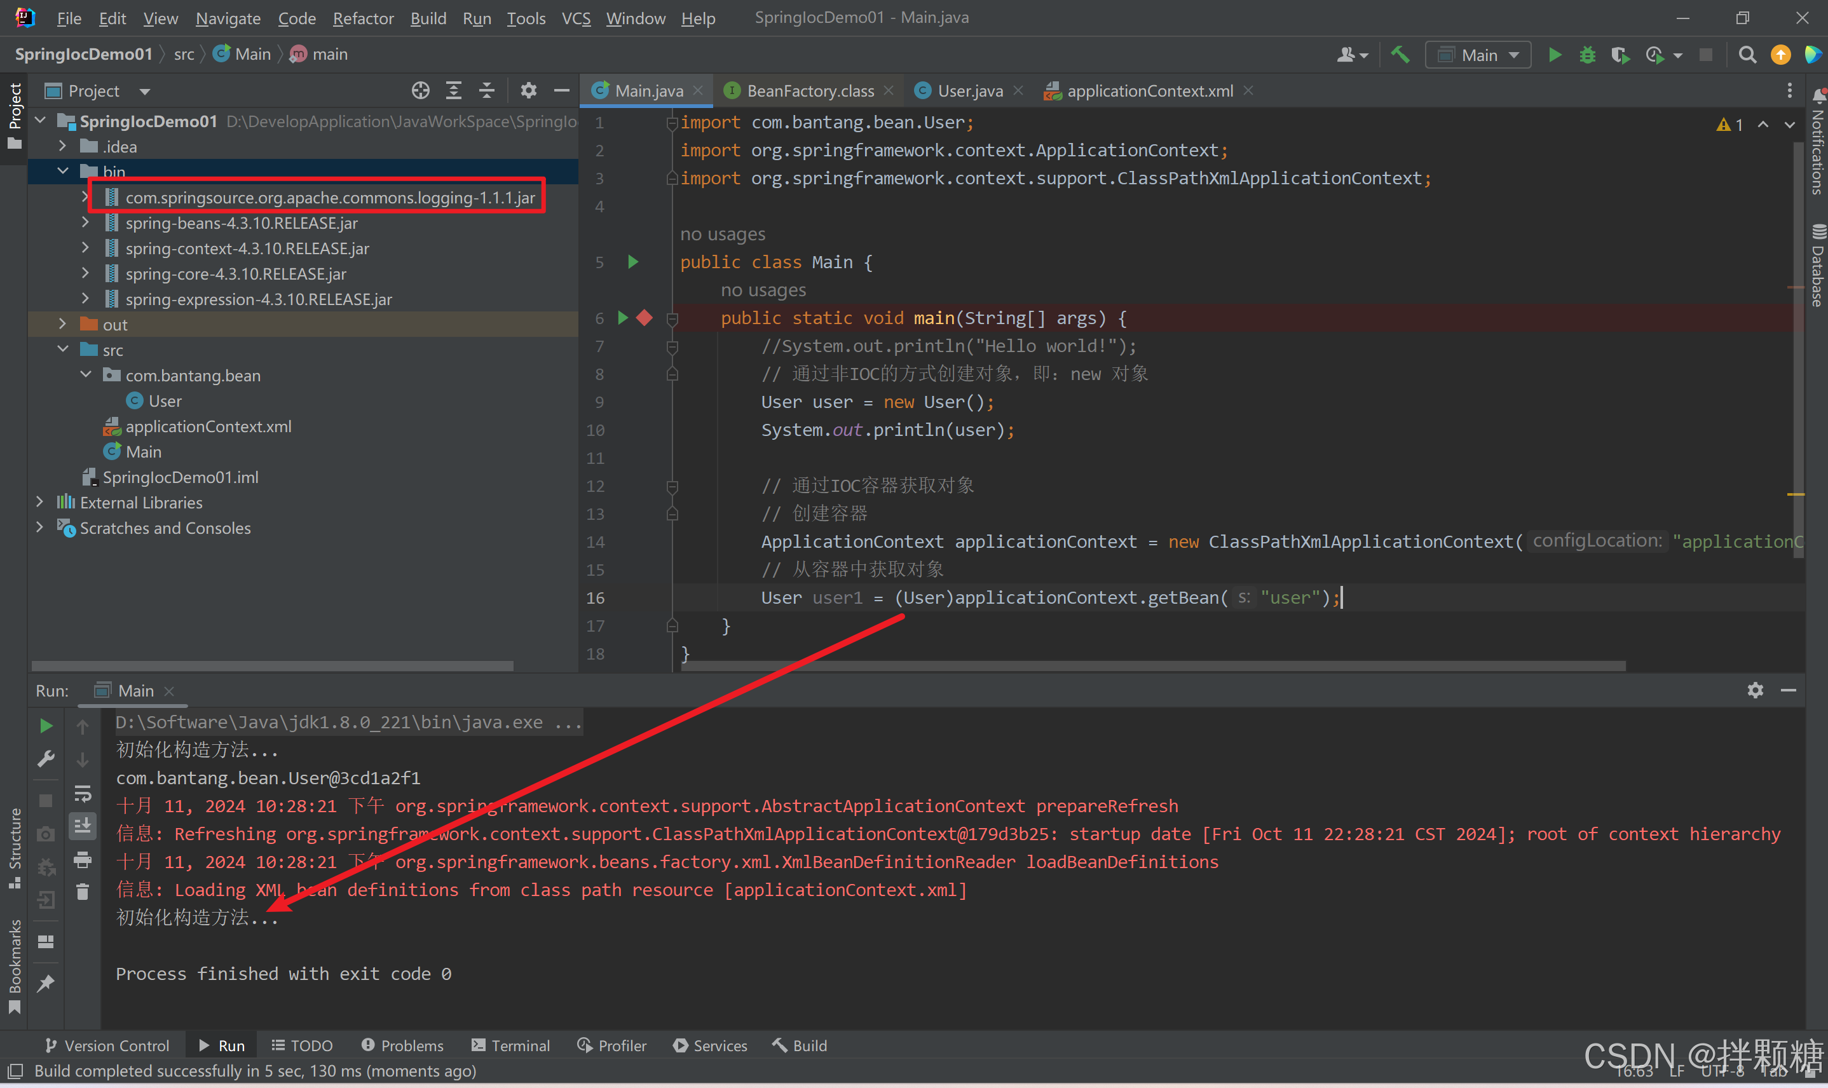The width and height of the screenshot is (1828, 1088).
Task: Clear console output with trash icon
Action: click(82, 892)
